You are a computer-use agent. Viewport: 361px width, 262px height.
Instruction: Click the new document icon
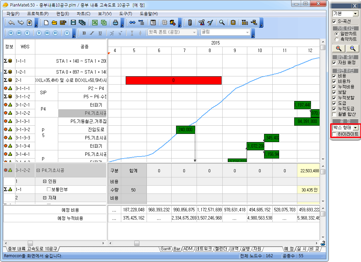coord(46,23)
